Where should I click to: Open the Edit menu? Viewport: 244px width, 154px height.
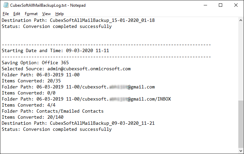17,14
